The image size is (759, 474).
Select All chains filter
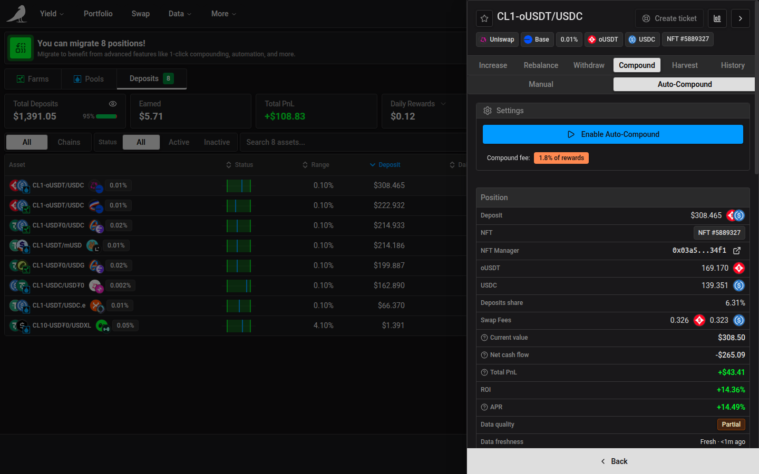(x=27, y=142)
